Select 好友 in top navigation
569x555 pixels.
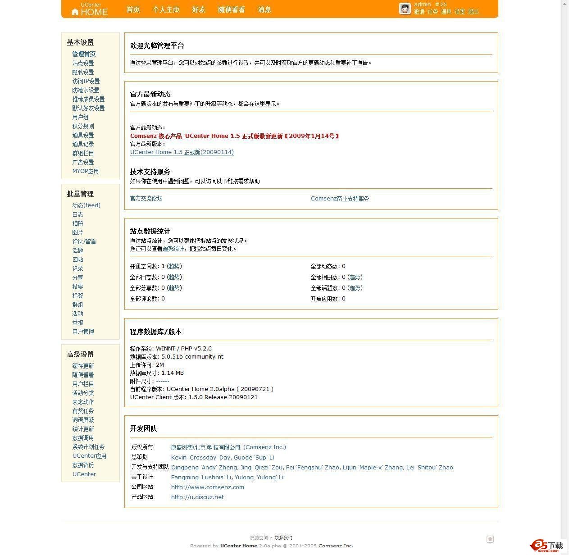(199, 9)
